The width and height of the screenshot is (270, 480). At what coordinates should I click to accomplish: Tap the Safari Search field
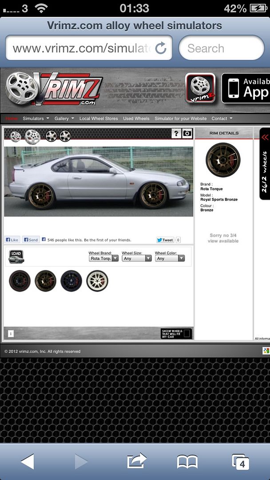(x=222, y=48)
